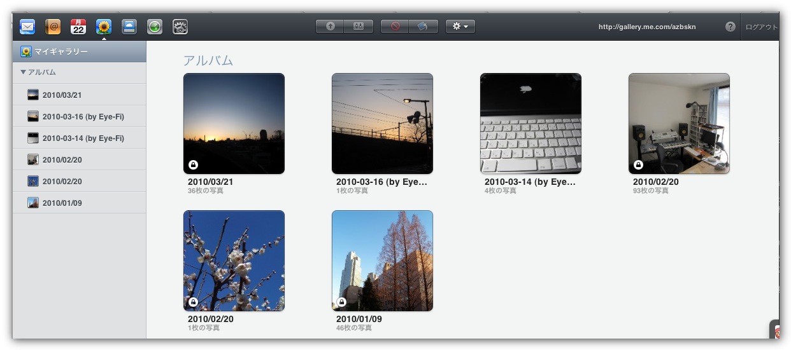The height and width of the screenshot is (350, 791).
Task: Open the MobileMe Mail app
Action: [27, 27]
